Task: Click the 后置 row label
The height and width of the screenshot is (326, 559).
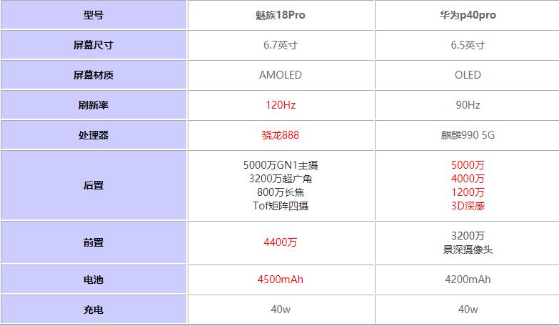Action: [x=94, y=185]
